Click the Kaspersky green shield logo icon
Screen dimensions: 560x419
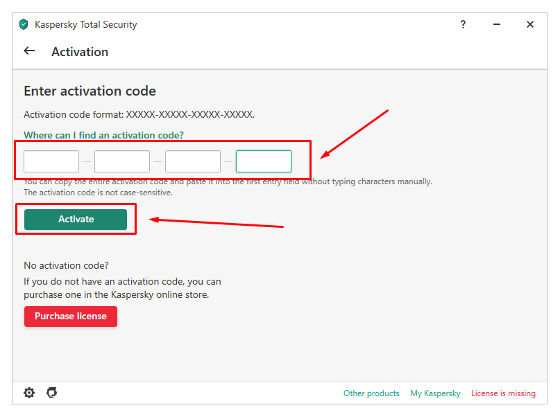point(24,24)
